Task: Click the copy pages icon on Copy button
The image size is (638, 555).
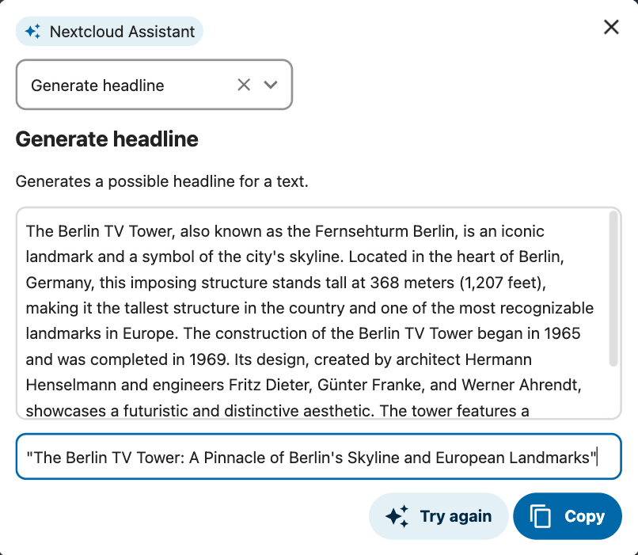Action: (540, 516)
